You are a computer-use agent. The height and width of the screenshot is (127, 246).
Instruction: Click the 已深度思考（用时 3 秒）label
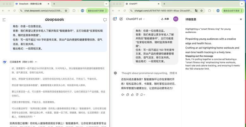click(x=22, y=62)
